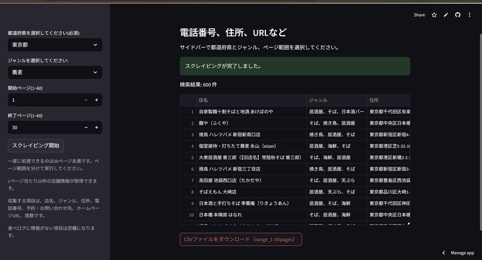Share the app
The image size is (482, 260).
(x=420, y=15)
